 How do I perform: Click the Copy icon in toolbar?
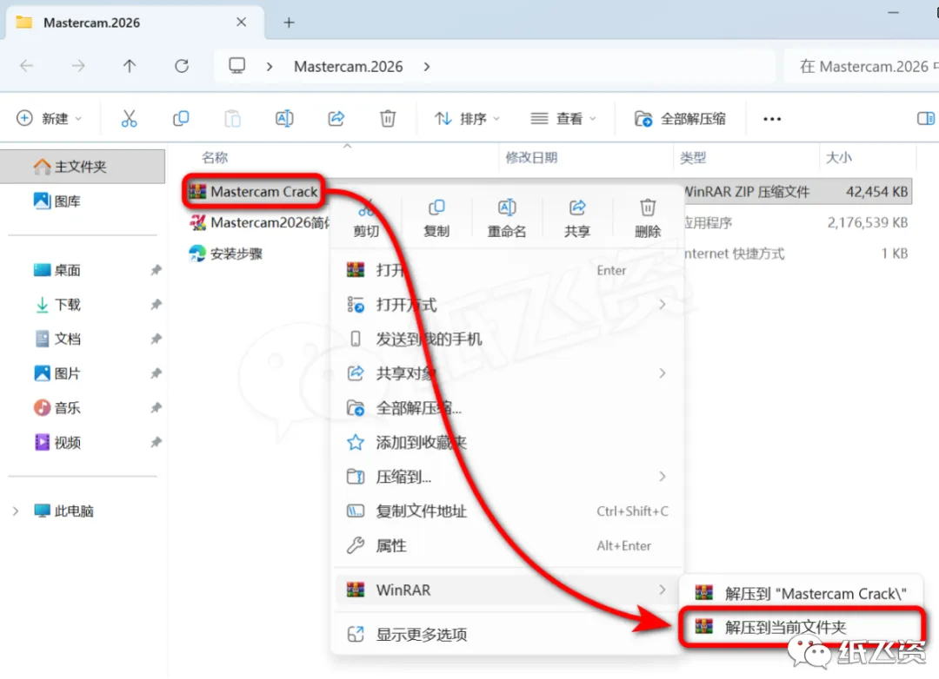click(181, 118)
